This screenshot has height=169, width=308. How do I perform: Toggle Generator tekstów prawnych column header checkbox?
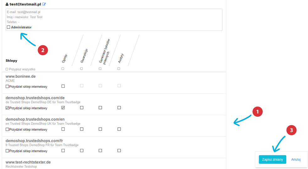tap(100, 69)
